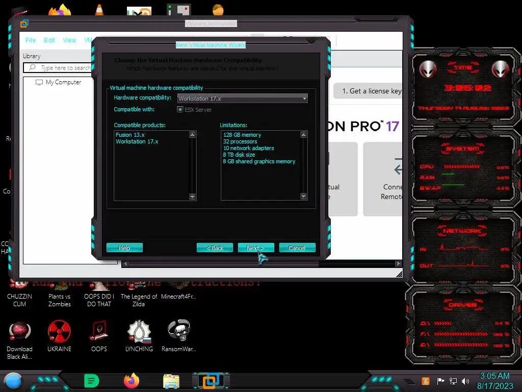Image resolution: width=522 pixels, height=392 pixels.
Task: Click the VLC cone desktop icon at top
Action: pos(99,10)
